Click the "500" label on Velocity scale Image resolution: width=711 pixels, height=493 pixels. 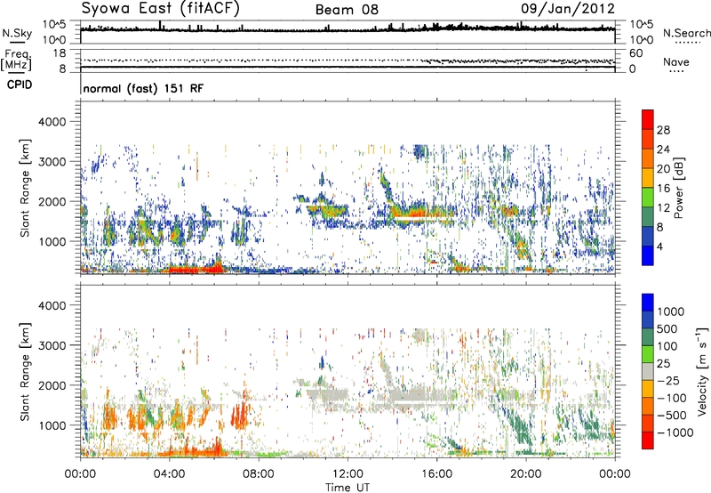(x=667, y=329)
